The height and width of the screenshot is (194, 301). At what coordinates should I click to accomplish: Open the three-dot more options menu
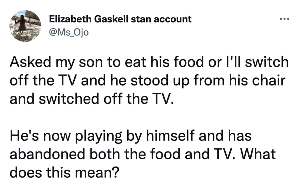pos(284,19)
